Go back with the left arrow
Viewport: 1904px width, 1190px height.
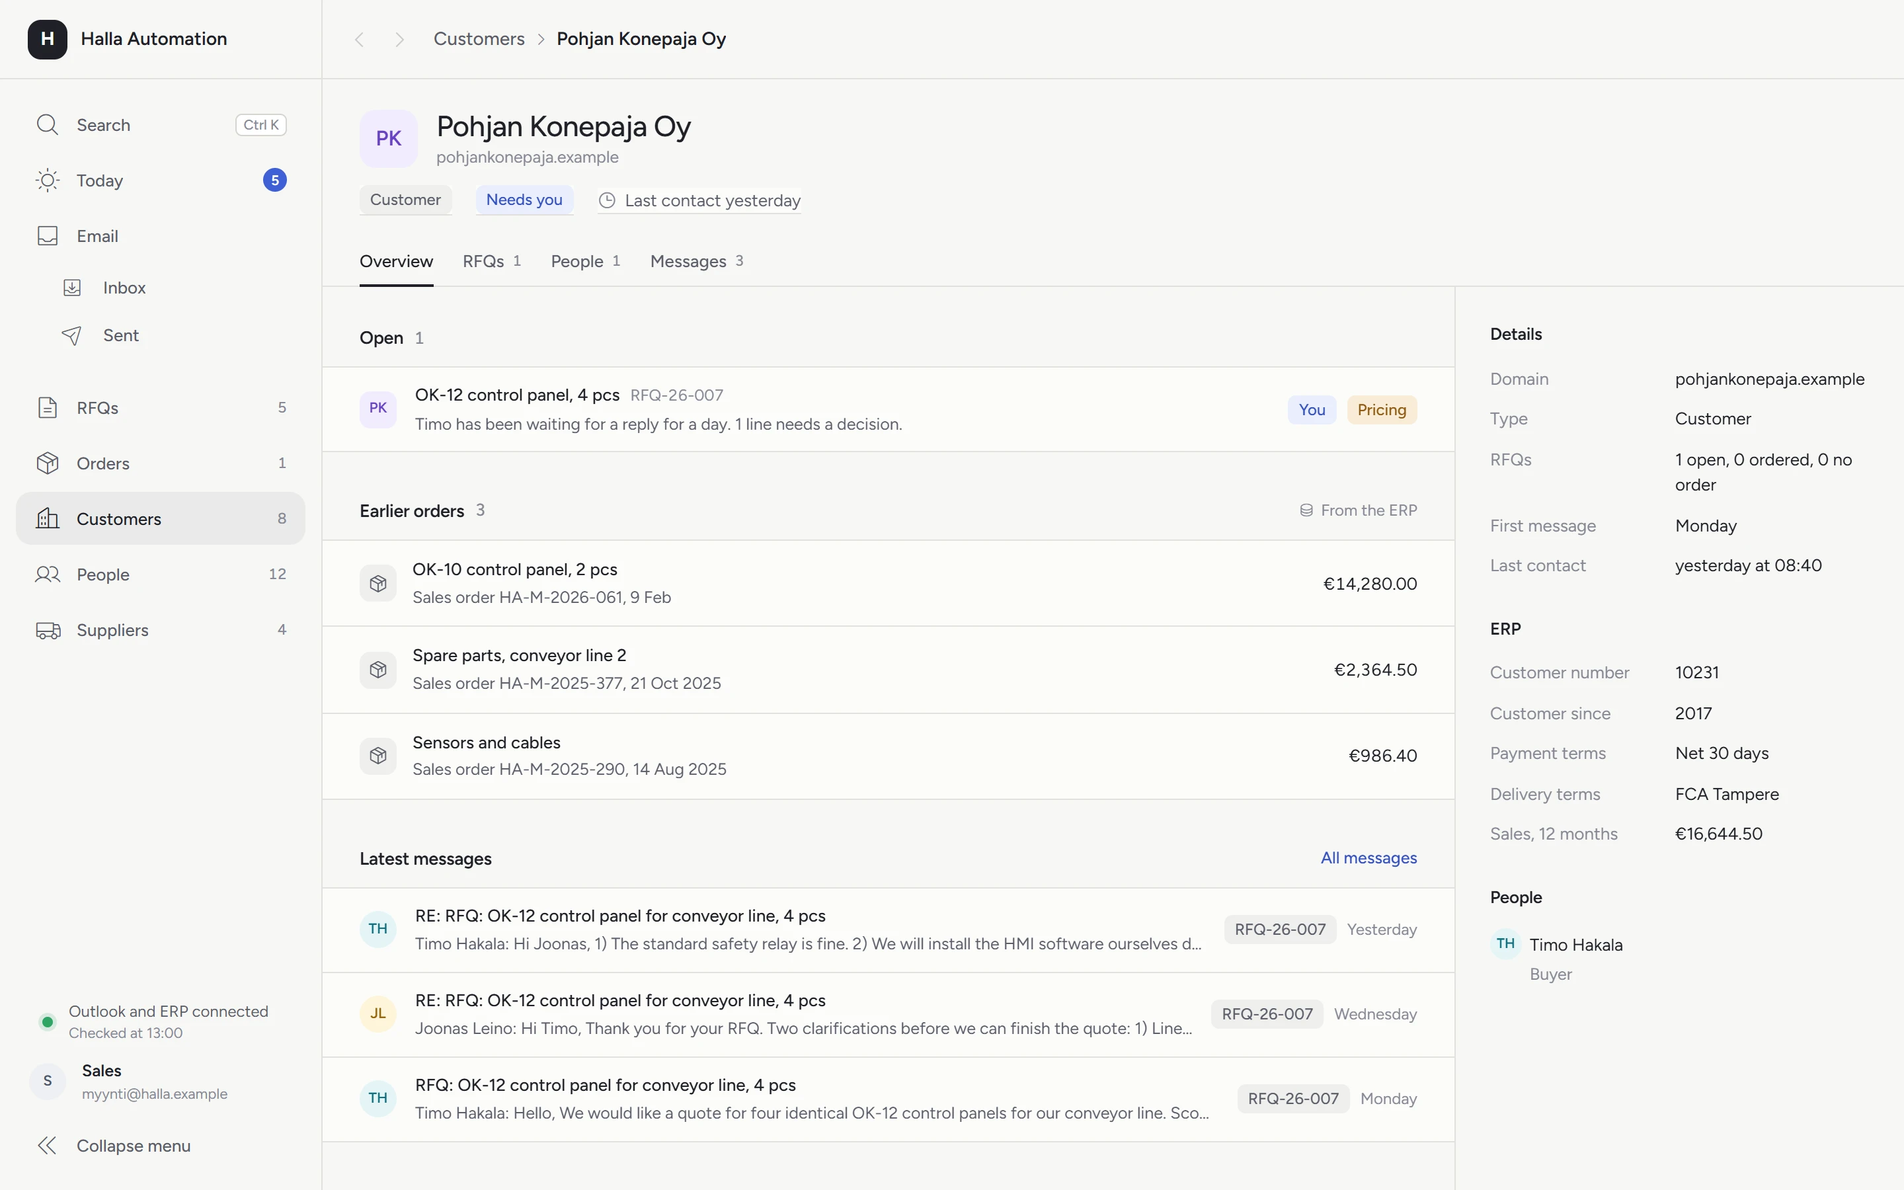(x=360, y=40)
